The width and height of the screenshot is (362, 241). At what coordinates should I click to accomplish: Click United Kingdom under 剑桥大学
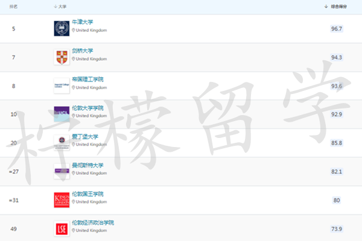tap(91, 59)
